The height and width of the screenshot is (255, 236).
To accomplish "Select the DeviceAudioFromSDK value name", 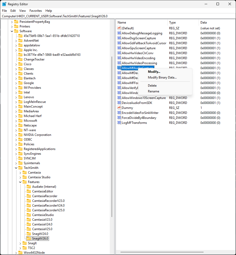I will (137, 103).
